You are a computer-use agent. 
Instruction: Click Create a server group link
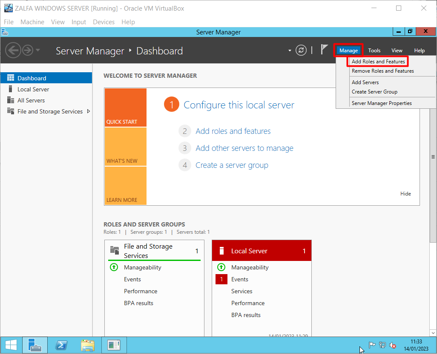(x=232, y=165)
